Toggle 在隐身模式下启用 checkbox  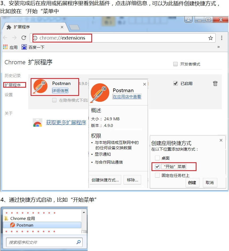pos(54,100)
